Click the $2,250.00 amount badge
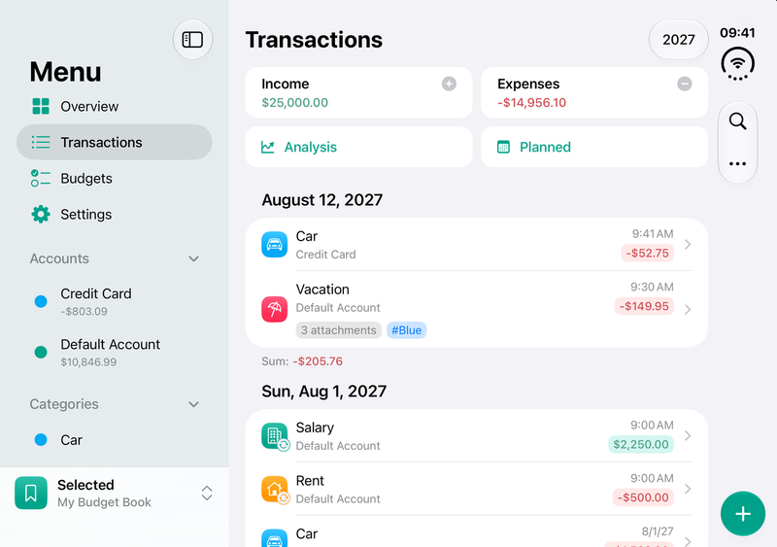The width and height of the screenshot is (777, 547). coord(641,444)
